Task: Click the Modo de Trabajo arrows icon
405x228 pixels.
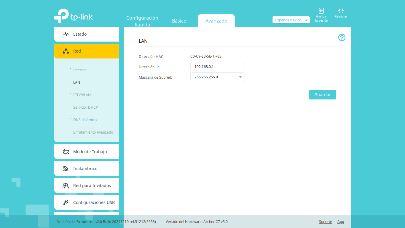Action: pyautogui.click(x=66, y=152)
